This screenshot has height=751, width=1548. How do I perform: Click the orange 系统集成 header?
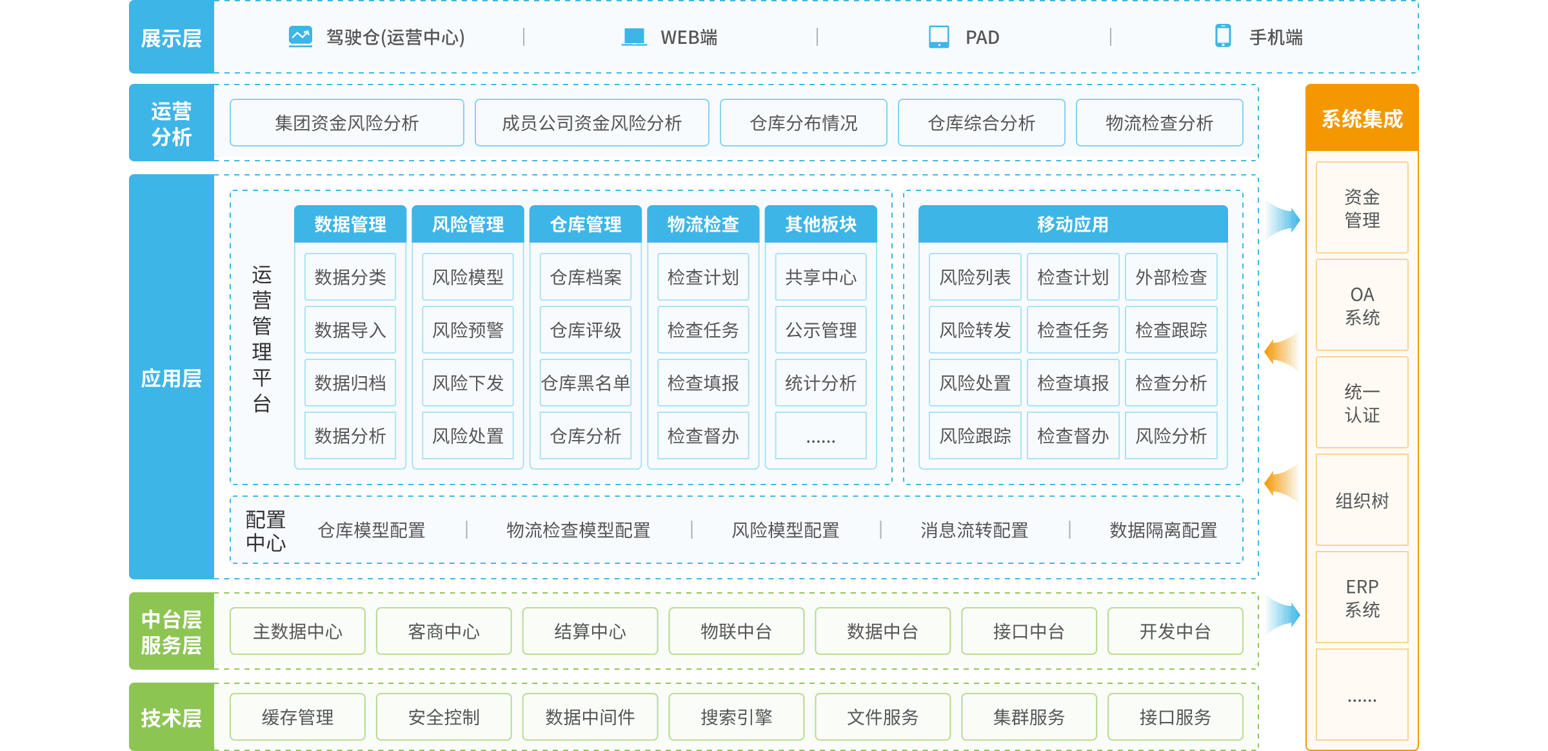tap(1362, 119)
